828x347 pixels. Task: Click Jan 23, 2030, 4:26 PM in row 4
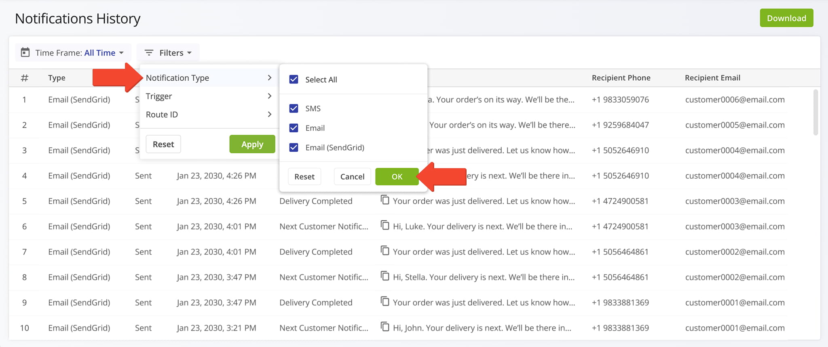pyautogui.click(x=216, y=176)
